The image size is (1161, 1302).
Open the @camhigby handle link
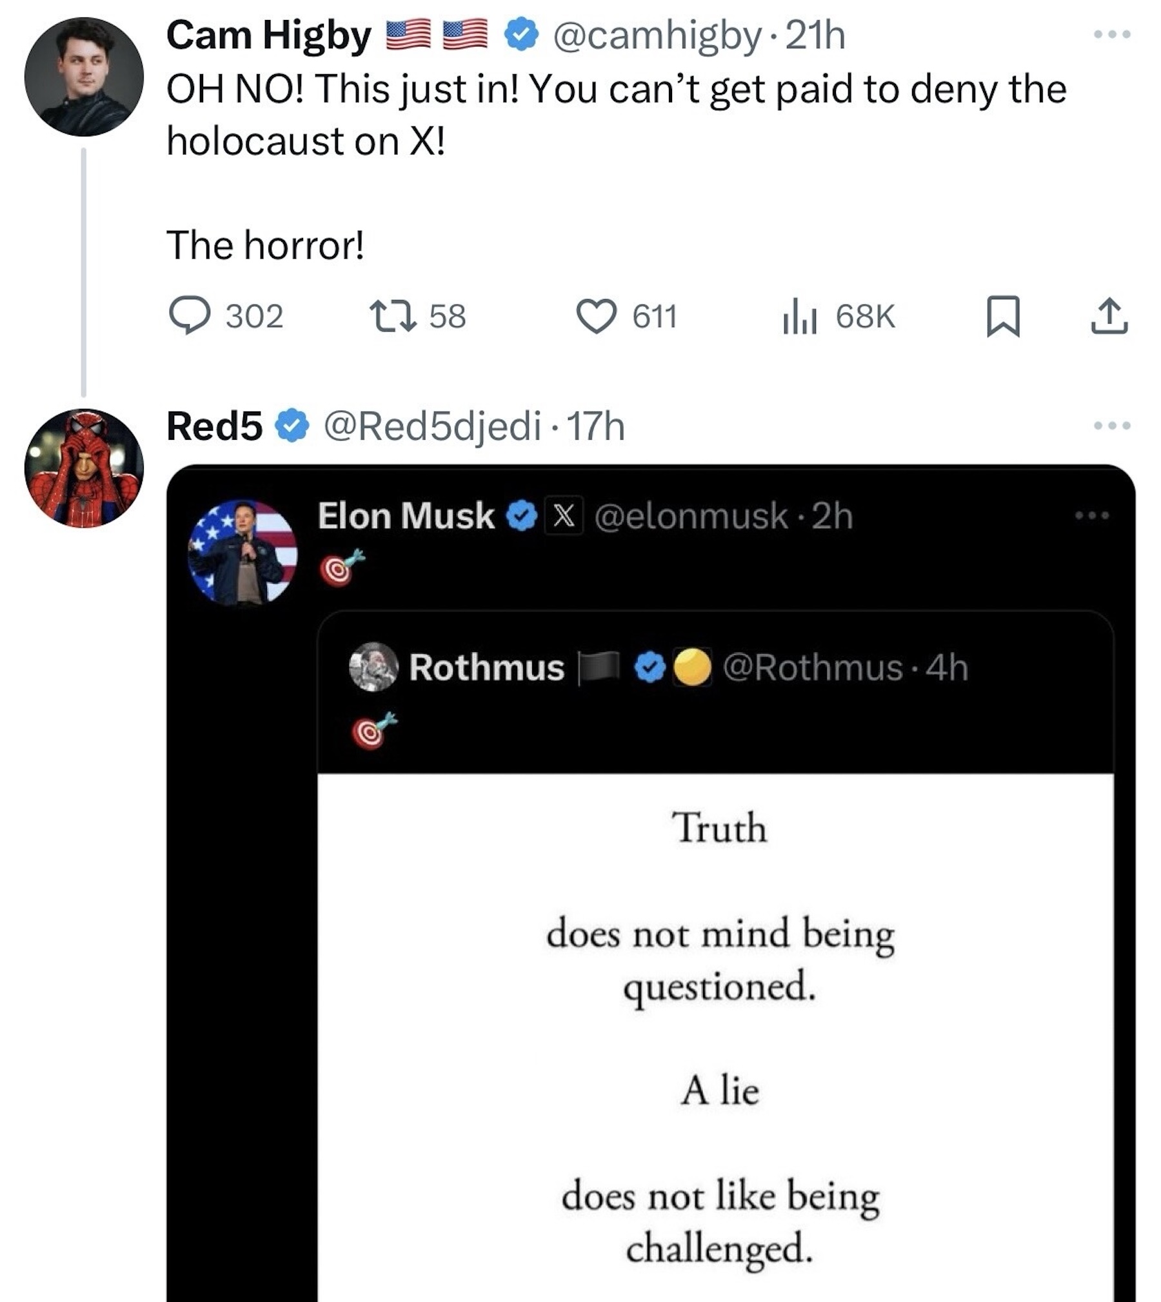click(657, 35)
